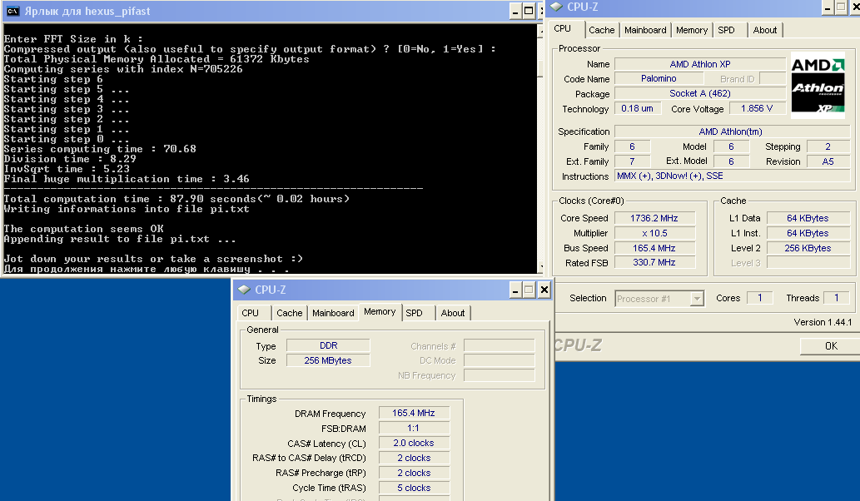Click the RAS# to CAS# Delay (tRCD) value
Image resolution: width=860 pixels, height=501 pixels.
[414, 458]
